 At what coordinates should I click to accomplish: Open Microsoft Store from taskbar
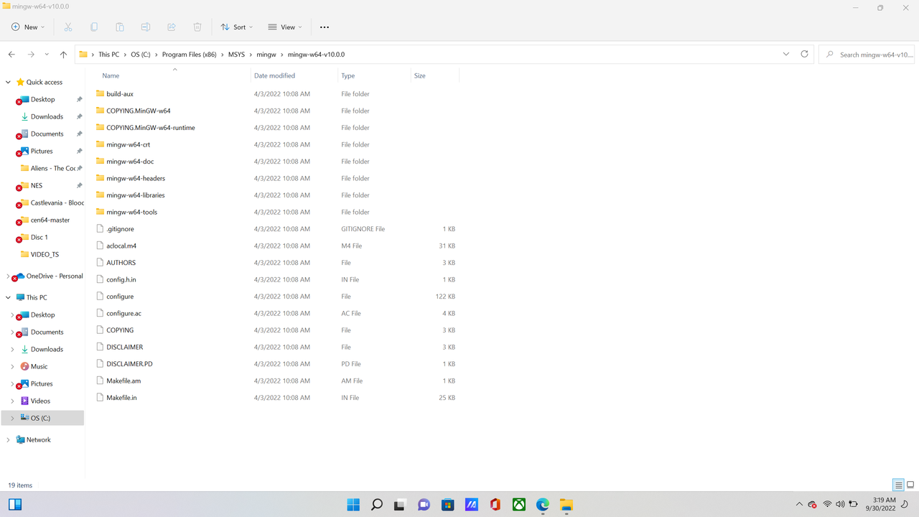coord(447,505)
